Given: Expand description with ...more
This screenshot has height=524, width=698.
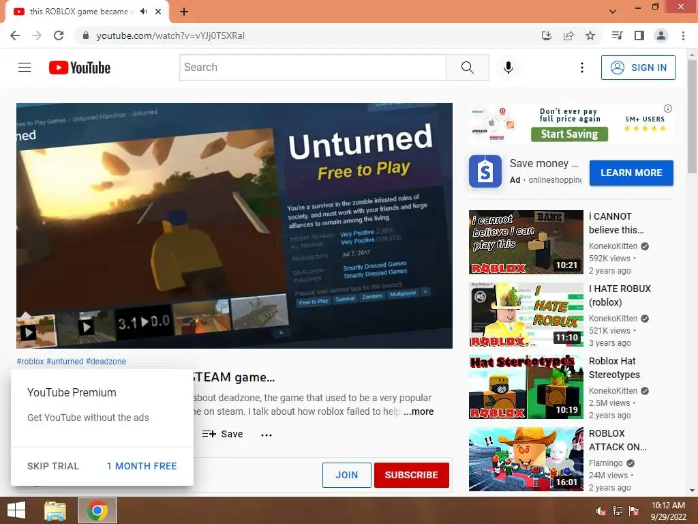Looking at the screenshot, I should pos(419,411).
